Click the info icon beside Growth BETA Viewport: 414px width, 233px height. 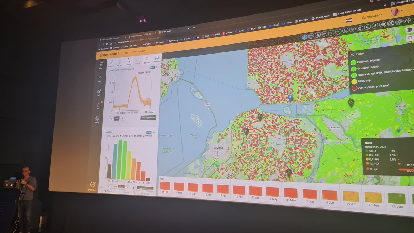point(156,68)
